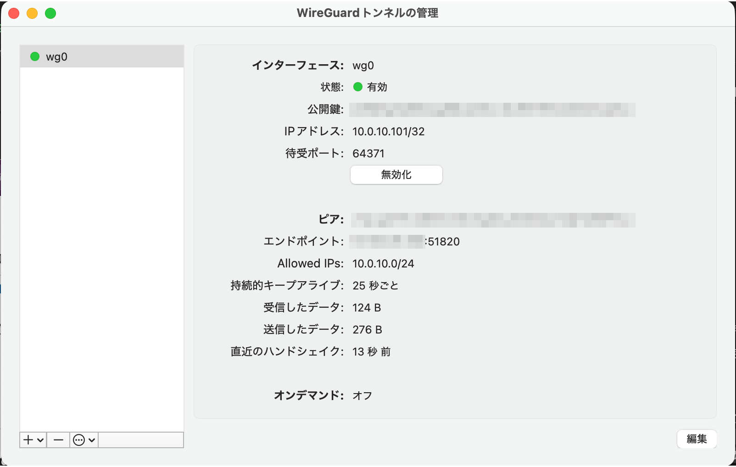Click the add tunnel plus icon
The image size is (736, 467).
28,439
